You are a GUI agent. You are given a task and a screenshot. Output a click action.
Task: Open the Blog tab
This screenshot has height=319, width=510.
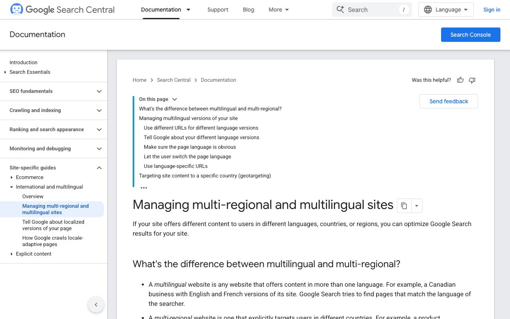(249, 10)
